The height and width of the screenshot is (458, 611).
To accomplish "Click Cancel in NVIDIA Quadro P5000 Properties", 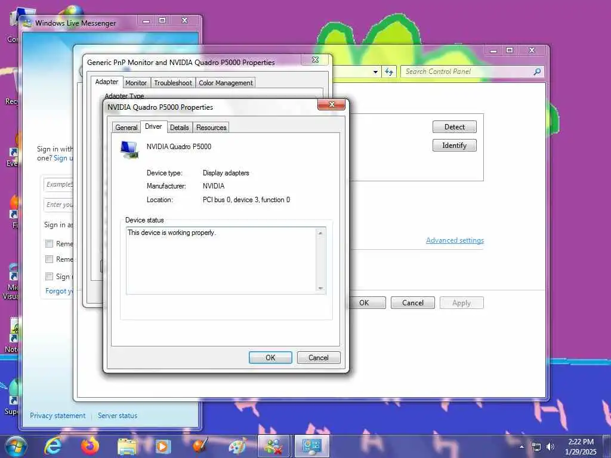I will point(319,358).
